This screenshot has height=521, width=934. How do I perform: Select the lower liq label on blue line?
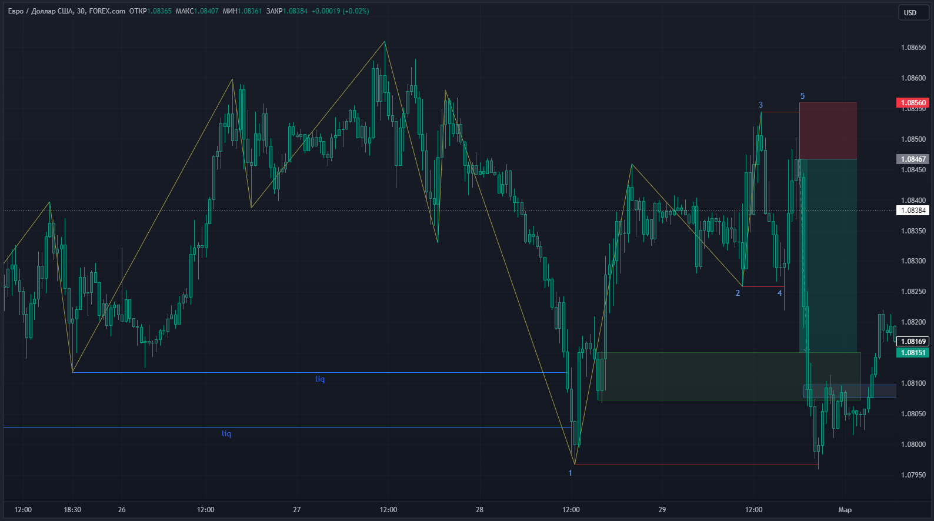pos(226,433)
